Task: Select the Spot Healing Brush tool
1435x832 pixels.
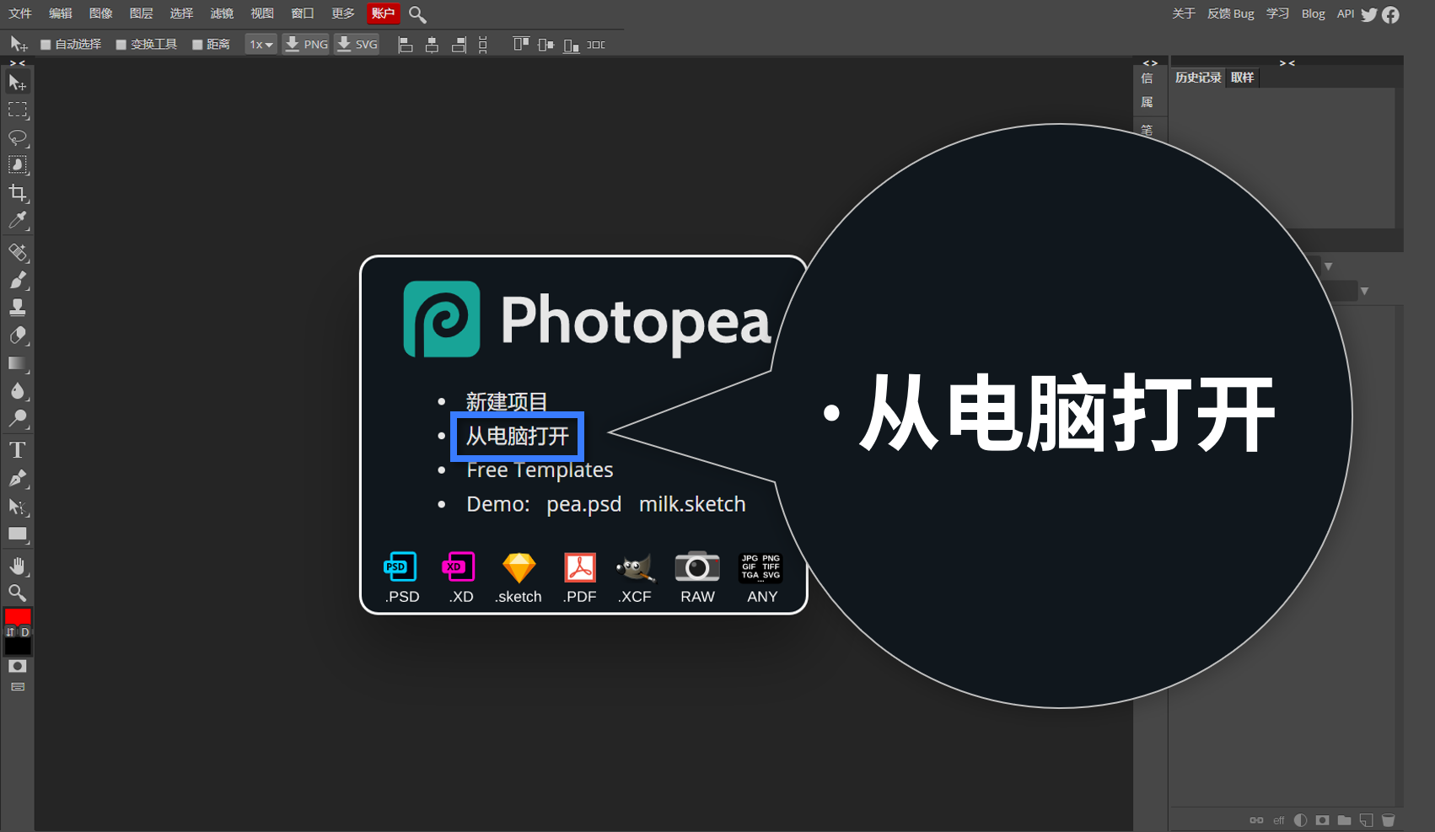Action: pos(17,252)
